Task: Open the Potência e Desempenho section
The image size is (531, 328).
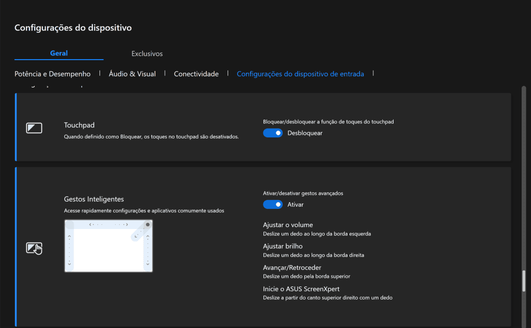Action: pos(52,74)
